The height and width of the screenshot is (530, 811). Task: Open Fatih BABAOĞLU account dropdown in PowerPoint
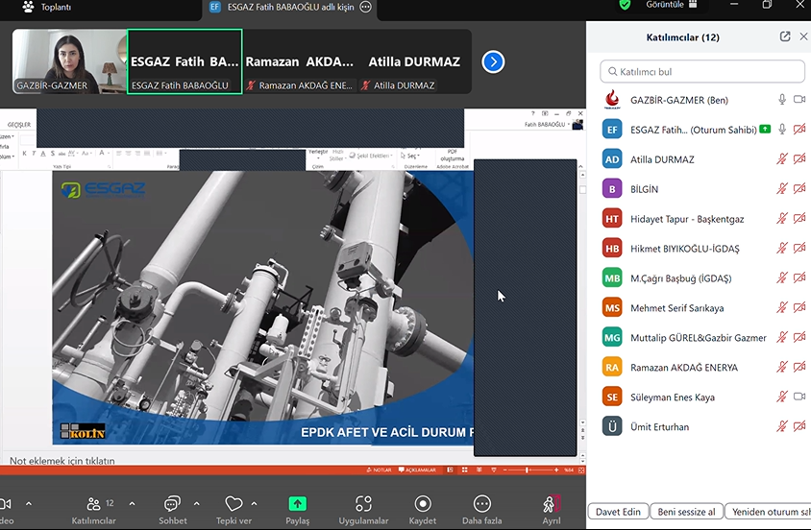pyautogui.click(x=548, y=125)
